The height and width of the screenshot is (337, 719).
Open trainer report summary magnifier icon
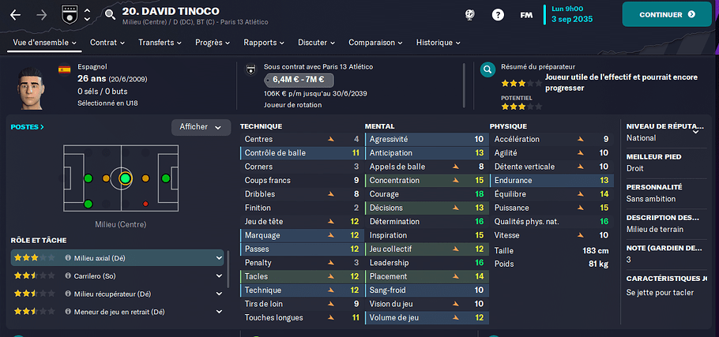487,70
